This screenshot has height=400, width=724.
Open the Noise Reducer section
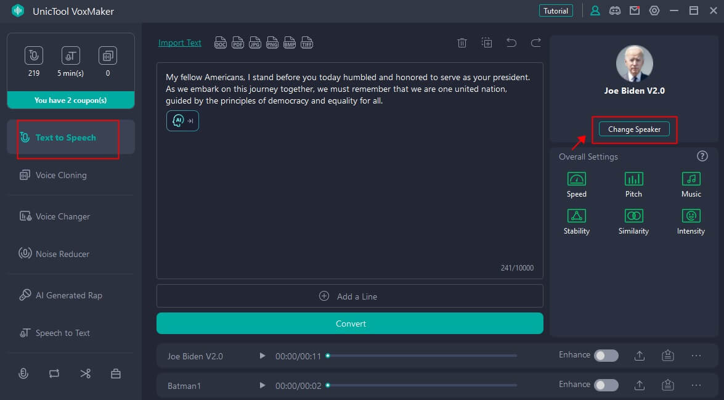62,254
